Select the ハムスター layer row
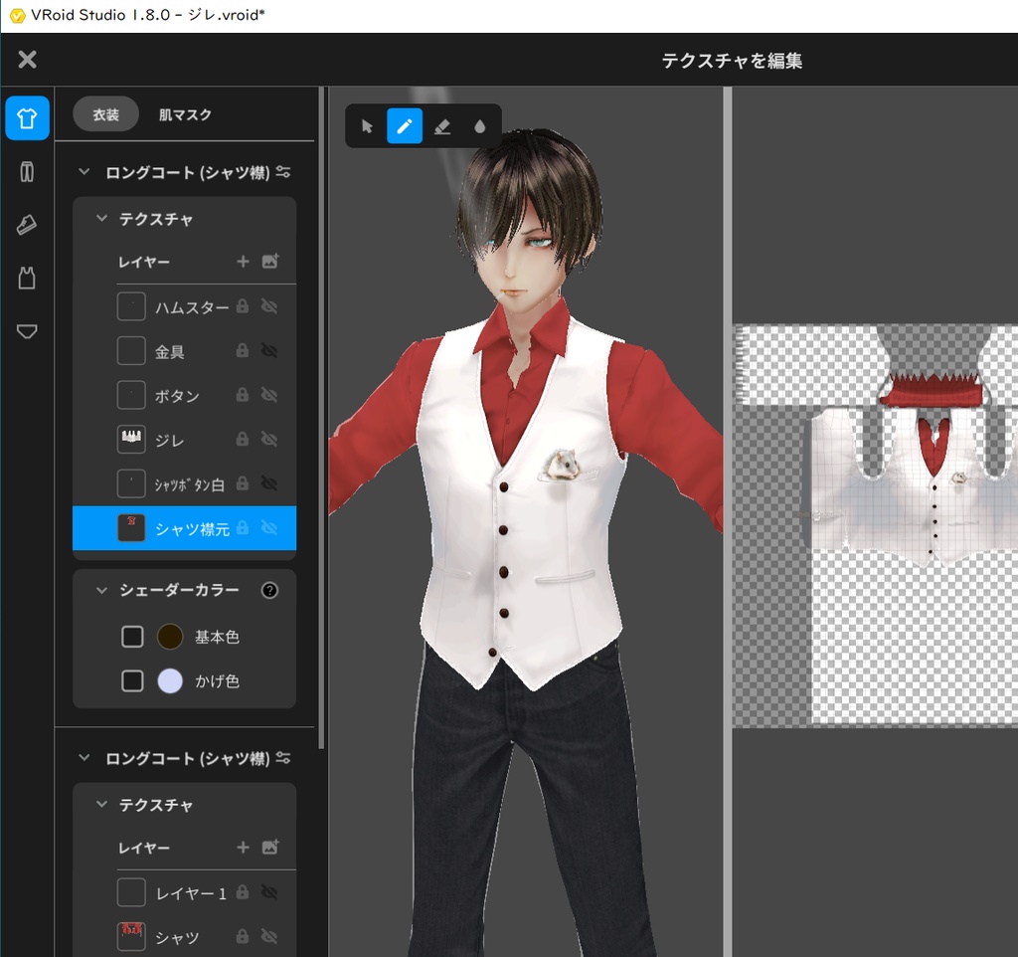The width and height of the screenshot is (1018, 957). click(x=184, y=306)
